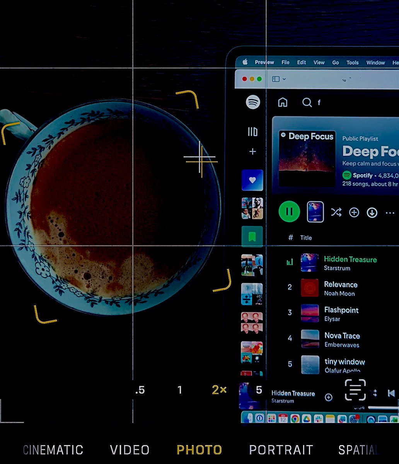Click Hidden Treasure in now-playing bar
This screenshot has width=399, height=464.
pyautogui.click(x=293, y=393)
